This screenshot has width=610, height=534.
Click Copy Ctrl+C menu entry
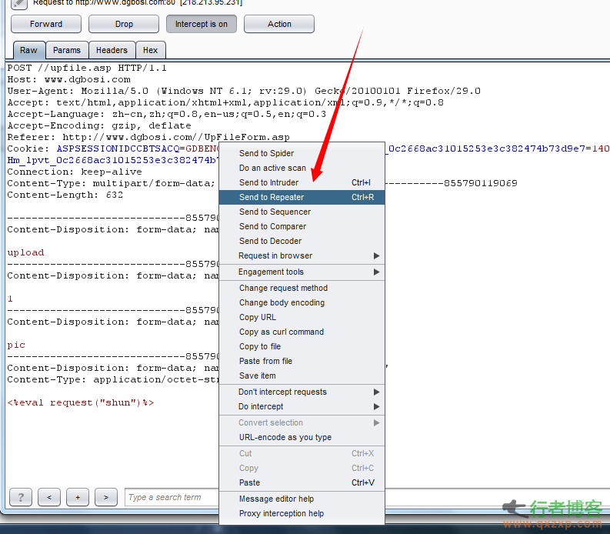302,469
